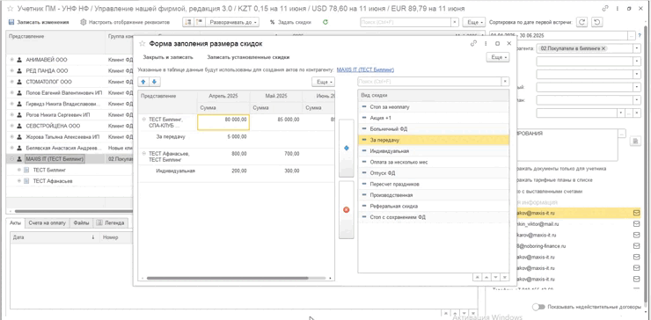Image resolution: width=651 pixels, height=320 pixels.
Task: Clear the discount type search field
Action: pyautogui.click(x=505, y=82)
